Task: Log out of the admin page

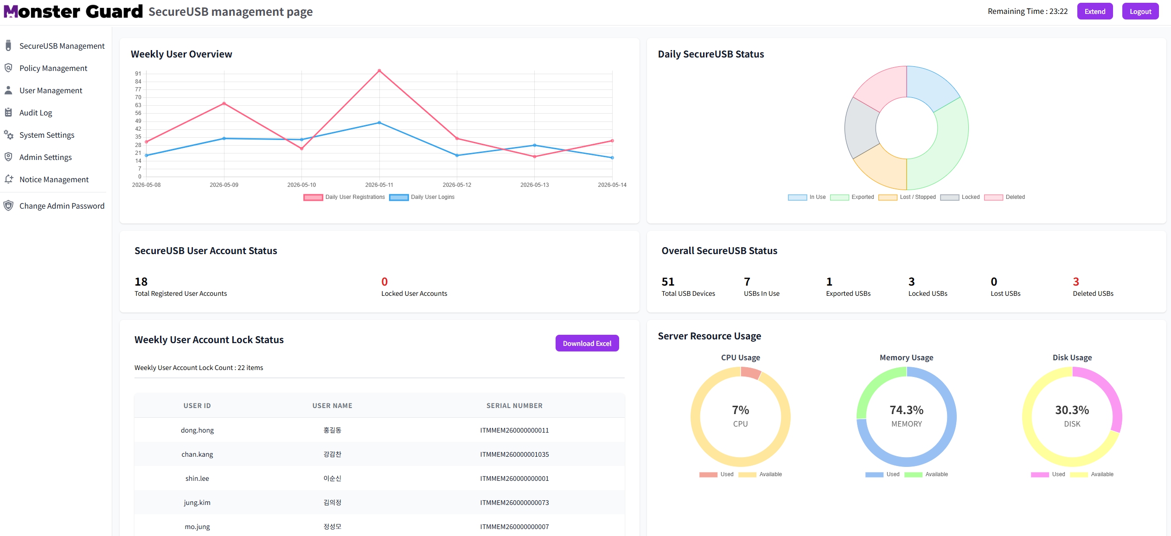Action: coord(1140,11)
